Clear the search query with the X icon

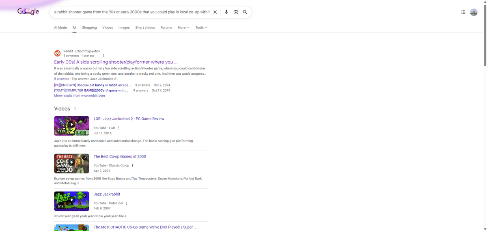pyautogui.click(x=215, y=12)
